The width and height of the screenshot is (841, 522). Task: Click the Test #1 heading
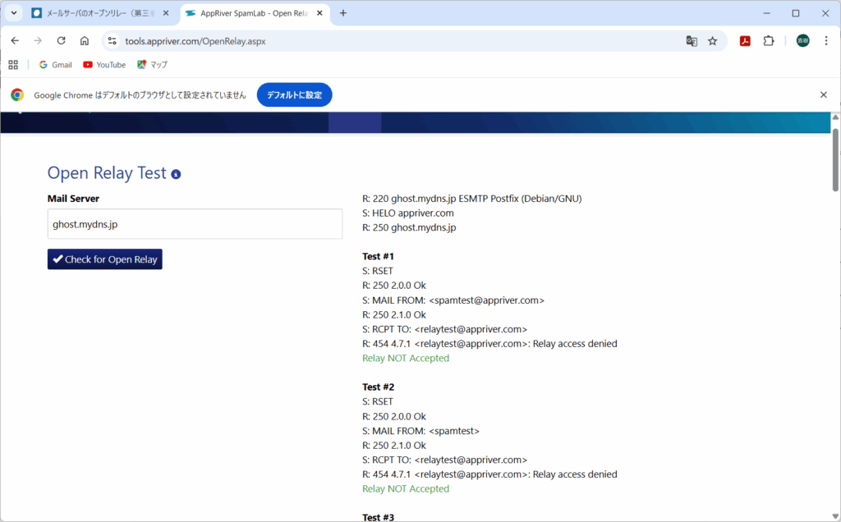point(378,256)
